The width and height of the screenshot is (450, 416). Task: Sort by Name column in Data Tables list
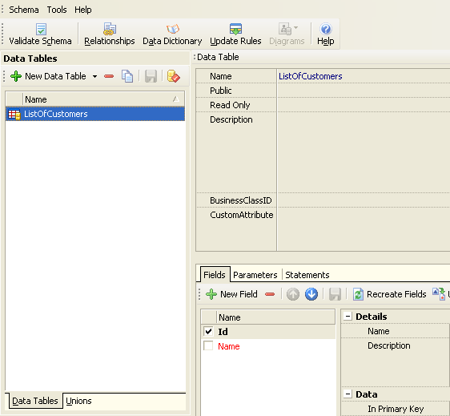(103, 99)
